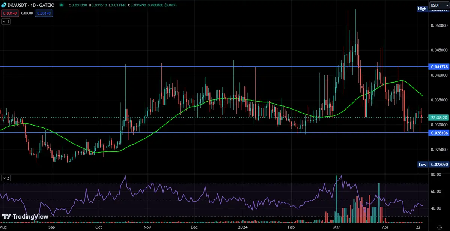Click the 2024 time axis label
Viewport: 450px width, 231px height.
click(243, 227)
